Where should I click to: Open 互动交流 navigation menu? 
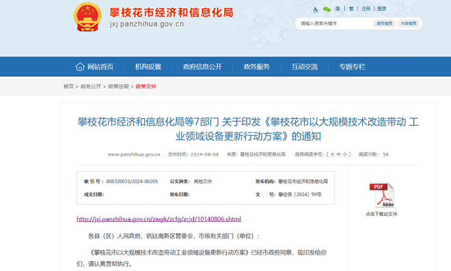pyautogui.click(x=305, y=67)
